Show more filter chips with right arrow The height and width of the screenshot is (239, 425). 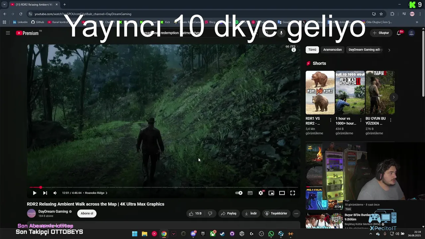(389, 50)
